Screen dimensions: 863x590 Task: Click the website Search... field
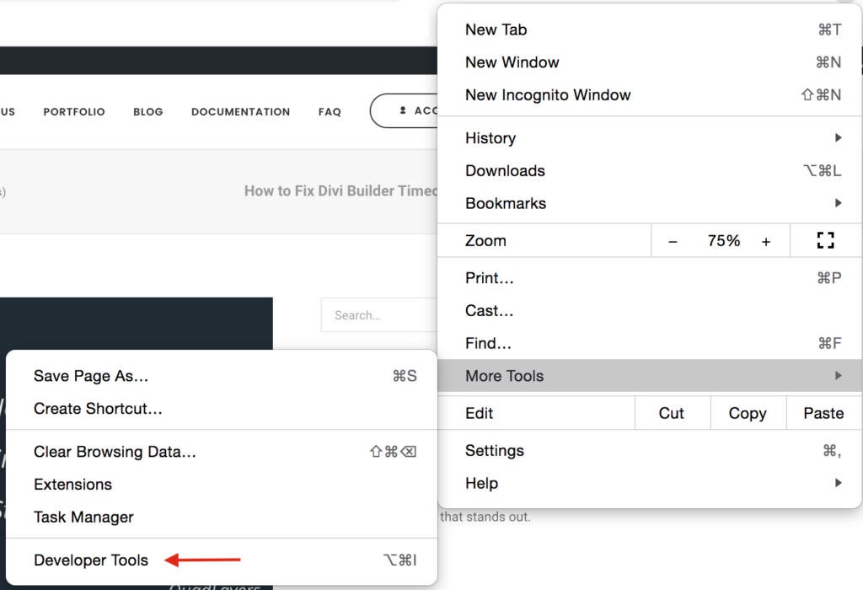pyautogui.click(x=379, y=315)
